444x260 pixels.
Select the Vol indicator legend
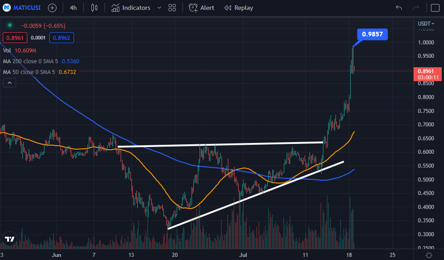[7, 50]
